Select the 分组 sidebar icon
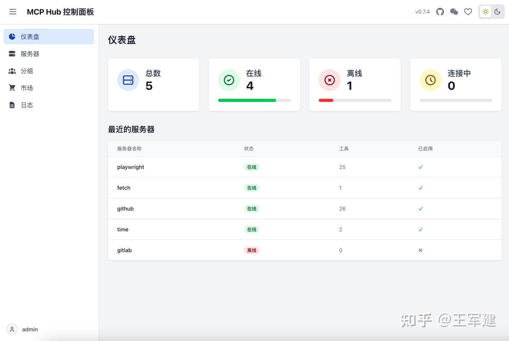Screen dimensions: 509x341 tap(12, 71)
